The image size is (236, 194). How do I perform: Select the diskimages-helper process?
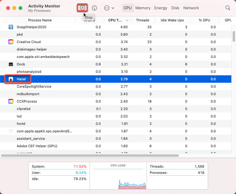pyautogui.click(x=116, y=49)
